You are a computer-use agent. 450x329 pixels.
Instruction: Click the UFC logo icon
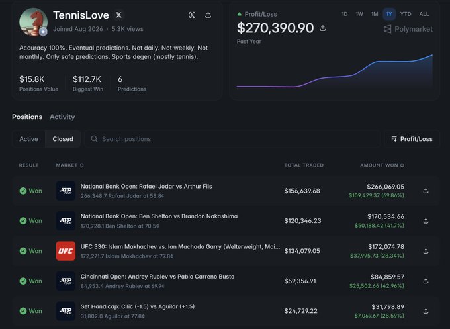tap(66, 251)
